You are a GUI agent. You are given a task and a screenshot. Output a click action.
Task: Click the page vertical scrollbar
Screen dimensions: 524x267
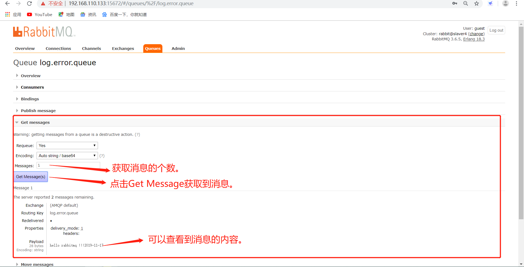point(521,123)
